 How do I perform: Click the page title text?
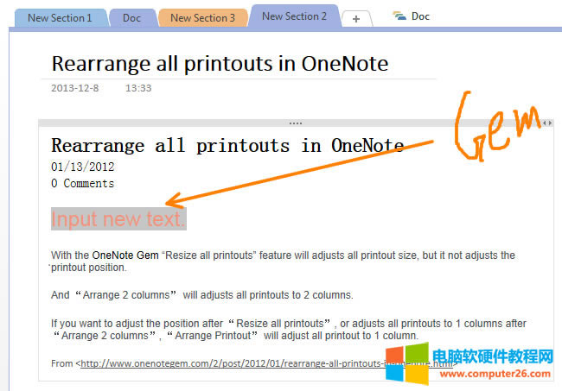[x=220, y=64]
